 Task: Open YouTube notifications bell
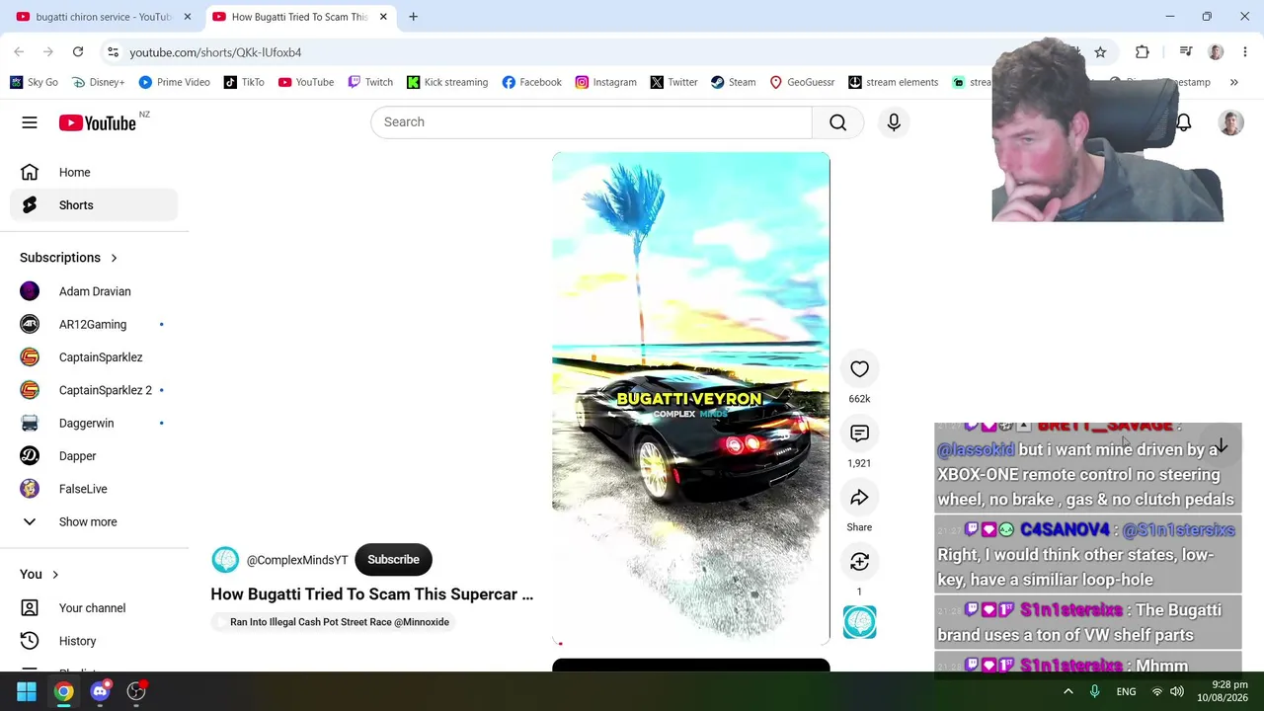pos(1183,122)
